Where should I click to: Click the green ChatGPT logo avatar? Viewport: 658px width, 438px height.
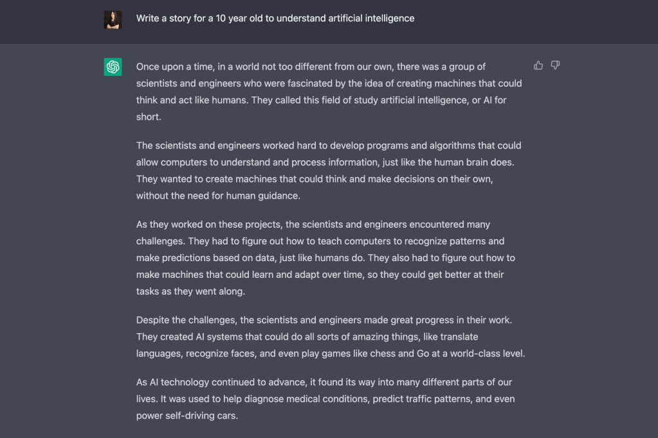(x=113, y=67)
